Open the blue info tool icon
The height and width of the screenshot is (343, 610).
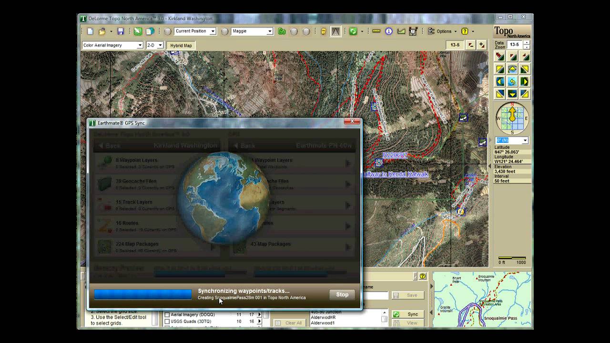tap(389, 31)
